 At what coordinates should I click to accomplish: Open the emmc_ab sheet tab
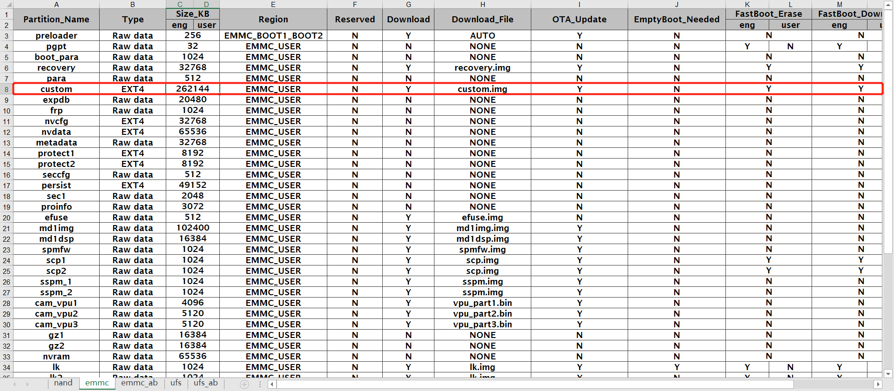(139, 383)
